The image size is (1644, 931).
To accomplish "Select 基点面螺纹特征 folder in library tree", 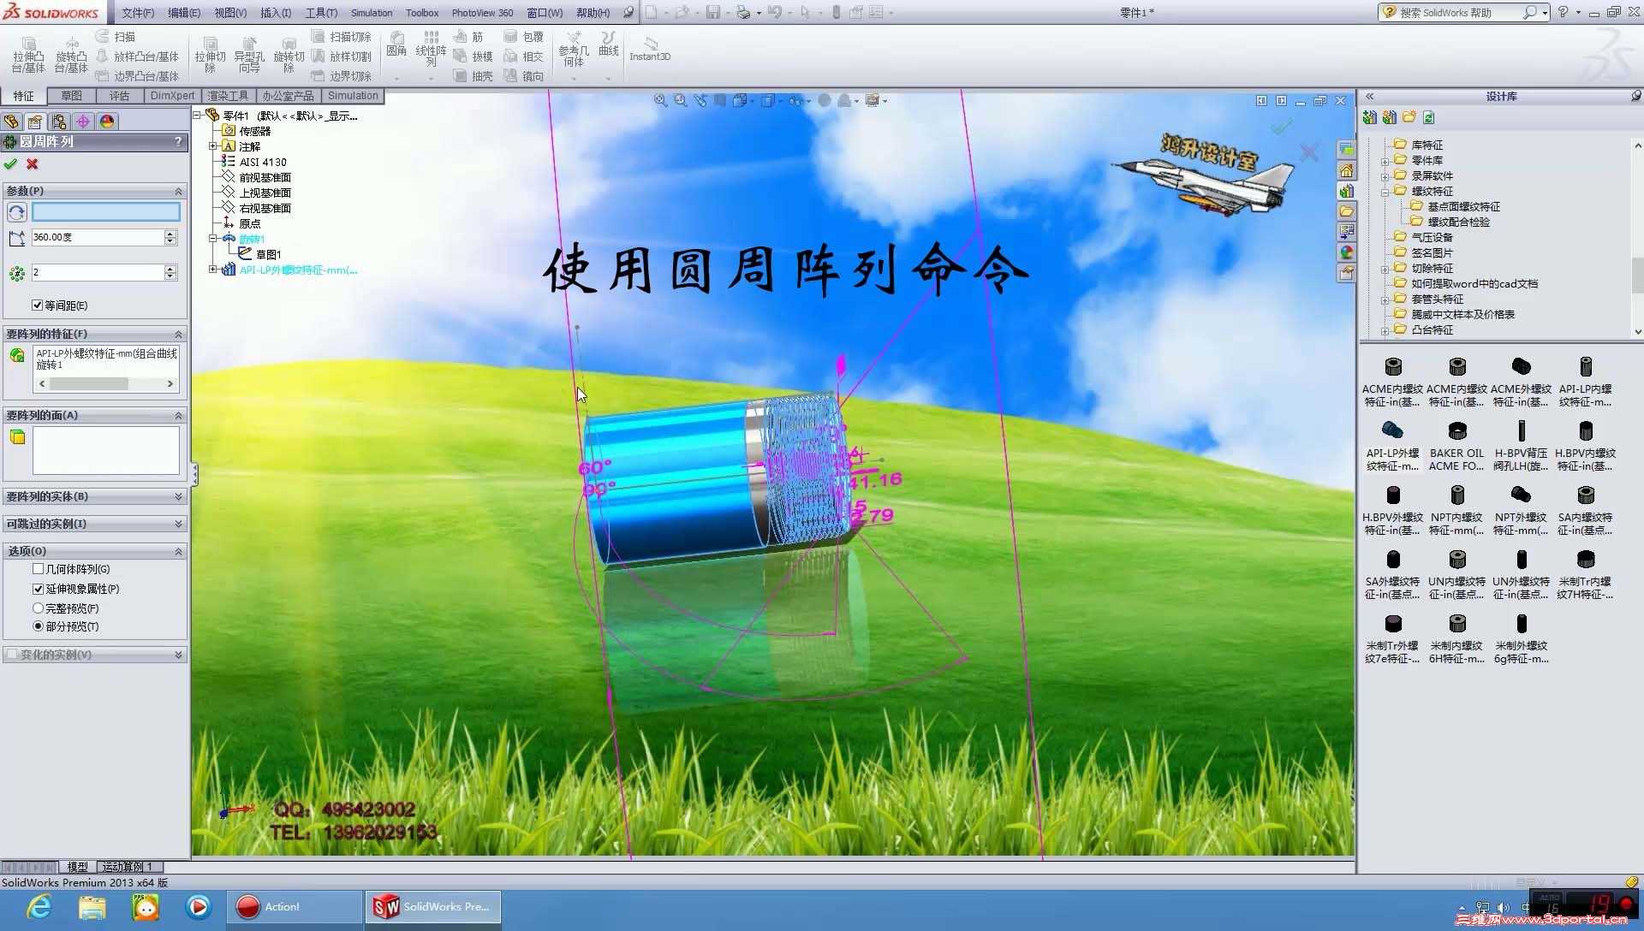I will (1463, 206).
